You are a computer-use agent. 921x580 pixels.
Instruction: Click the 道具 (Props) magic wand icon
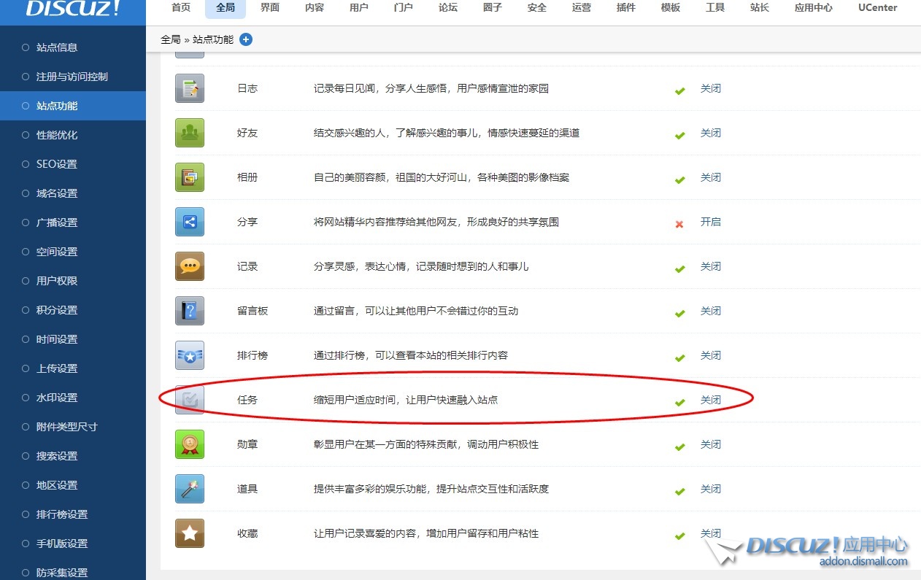[x=190, y=489]
